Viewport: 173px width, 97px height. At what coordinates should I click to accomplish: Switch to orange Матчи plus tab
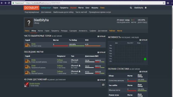119,31
